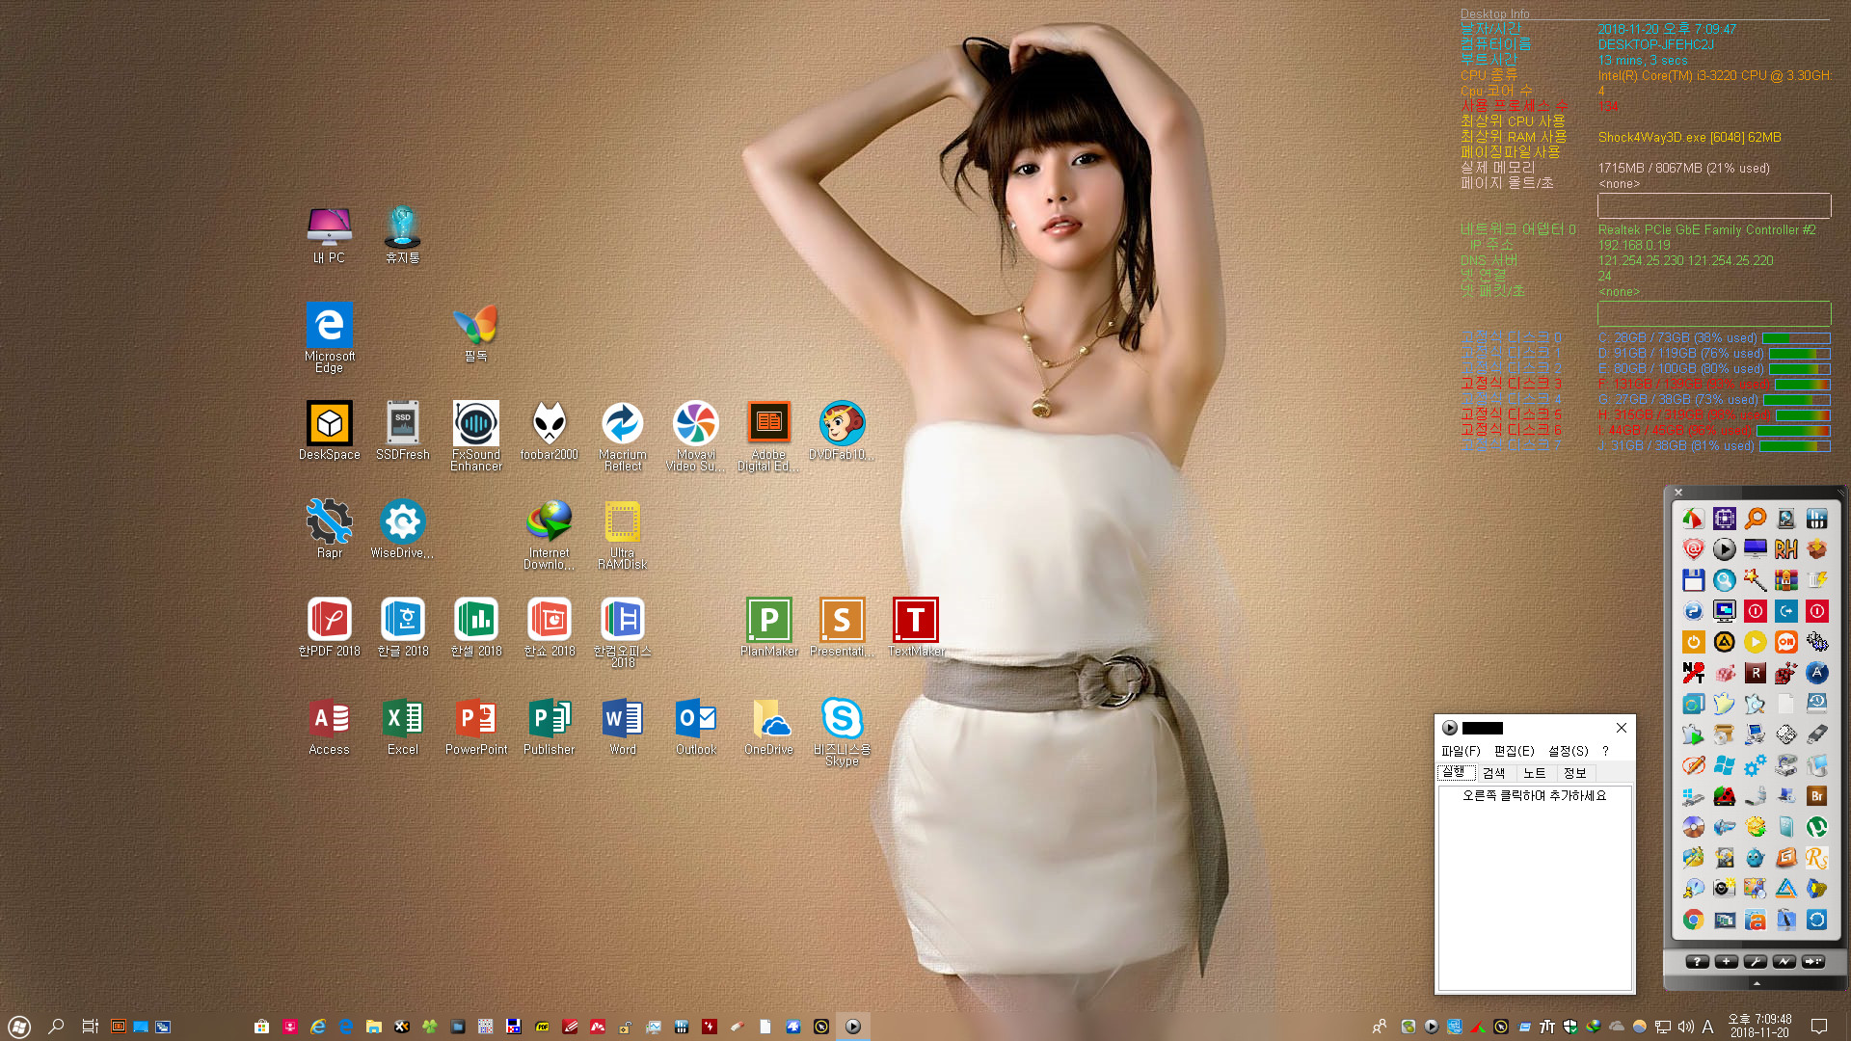Open 한셀 2018 icon

tap(475, 627)
